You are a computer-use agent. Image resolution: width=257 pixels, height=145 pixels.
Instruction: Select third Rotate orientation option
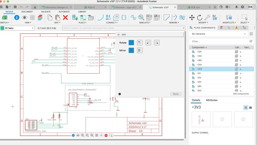(148, 43)
